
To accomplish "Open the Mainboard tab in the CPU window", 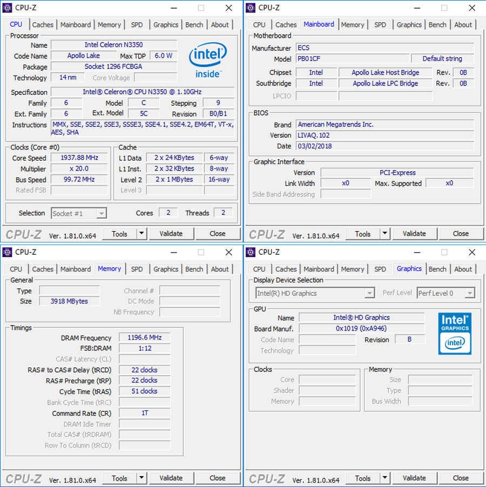I will coord(76,25).
